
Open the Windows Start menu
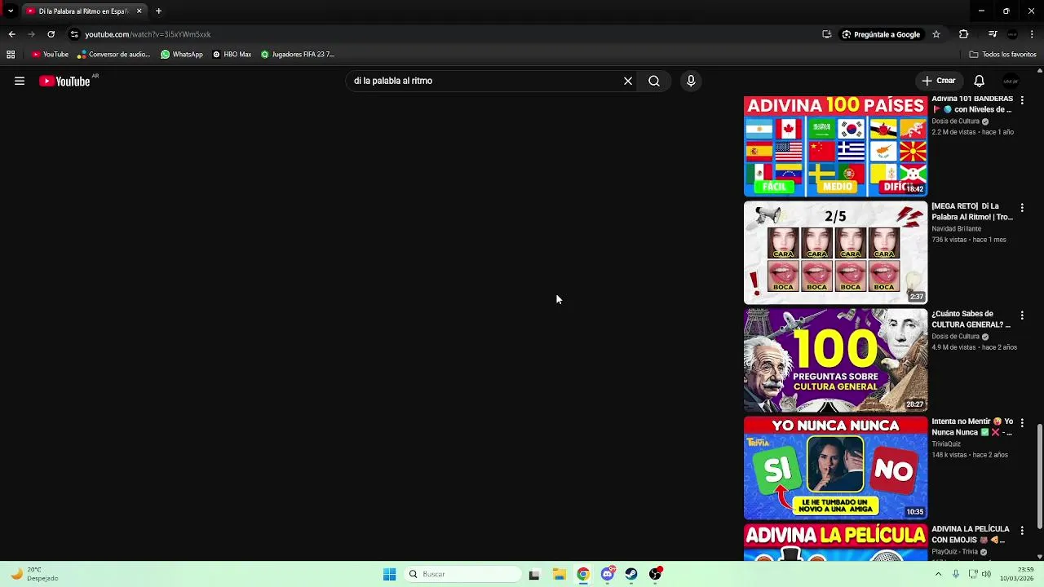pos(390,574)
